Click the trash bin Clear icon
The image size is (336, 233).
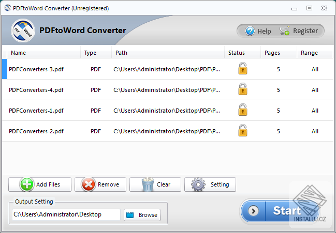click(x=148, y=184)
